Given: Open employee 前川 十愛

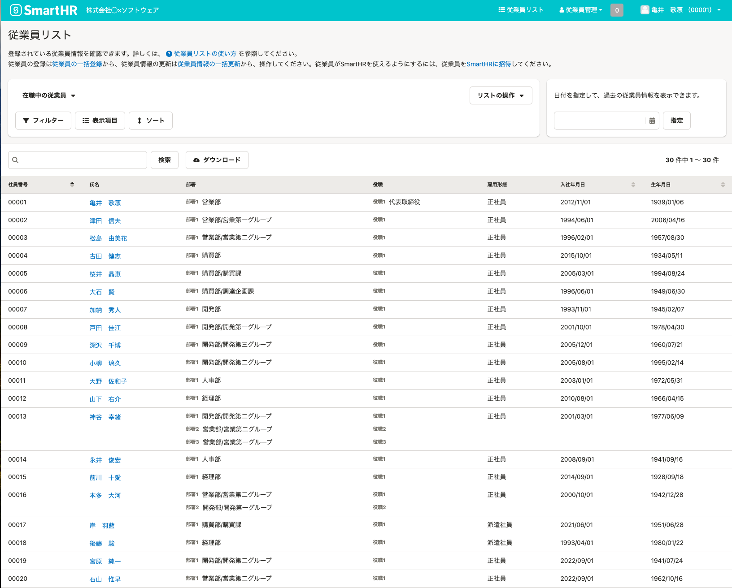Looking at the screenshot, I should coord(105,478).
